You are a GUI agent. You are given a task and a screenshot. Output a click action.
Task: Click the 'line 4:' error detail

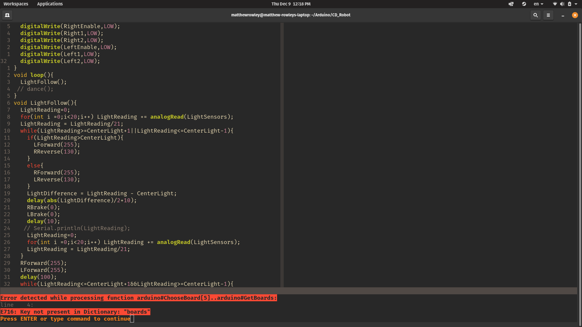17,305
